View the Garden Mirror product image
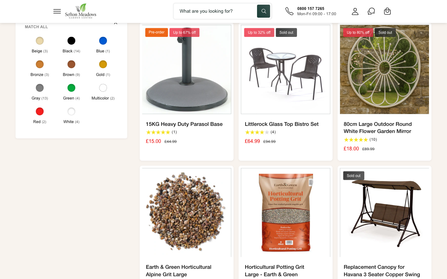The width and height of the screenshot is (447, 279). click(x=384, y=69)
